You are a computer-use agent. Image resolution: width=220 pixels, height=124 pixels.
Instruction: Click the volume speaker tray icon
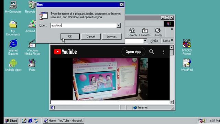(x=204, y=121)
